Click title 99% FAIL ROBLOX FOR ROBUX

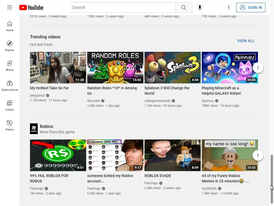(49, 178)
